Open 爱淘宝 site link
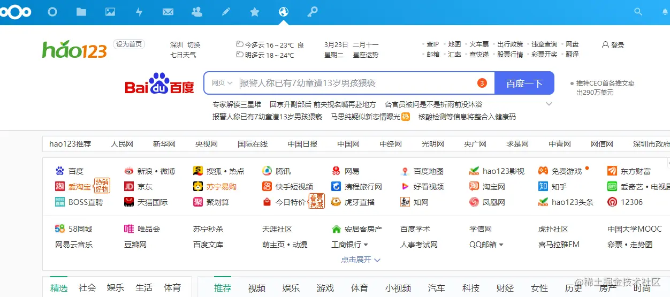The width and height of the screenshot is (670, 297). click(x=73, y=187)
